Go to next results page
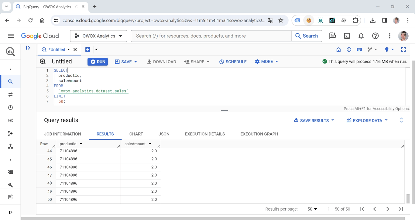The image size is (415, 220). 388,209
